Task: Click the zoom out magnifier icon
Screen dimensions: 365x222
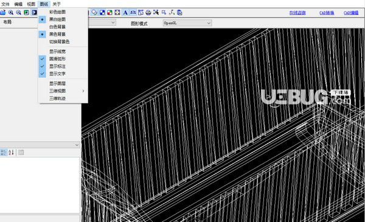Action: tap(19, 13)
